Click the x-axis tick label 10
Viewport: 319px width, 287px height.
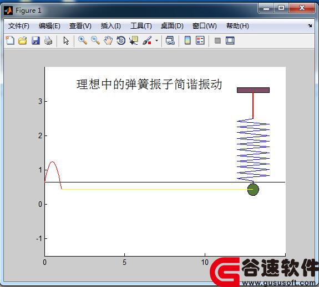[x=205, y=262]
